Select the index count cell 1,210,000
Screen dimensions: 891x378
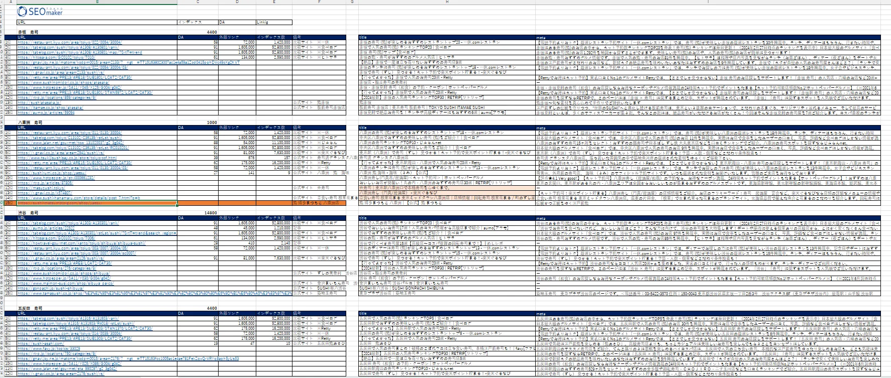coord(274,228)
